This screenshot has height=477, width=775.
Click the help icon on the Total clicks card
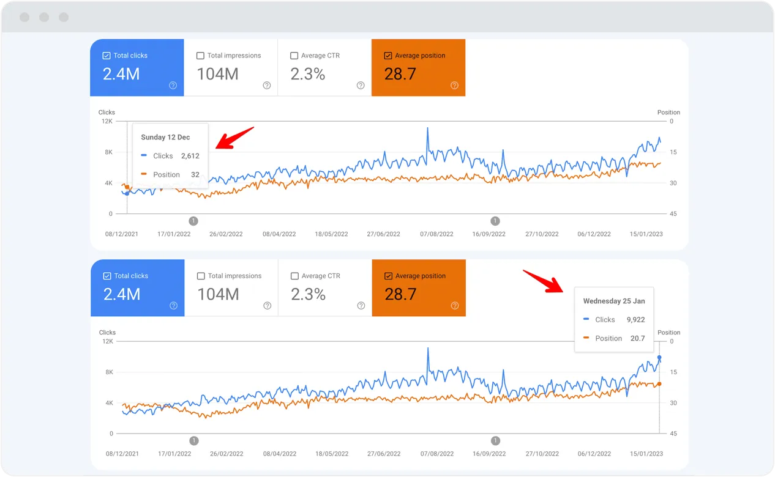coord(173,86)
